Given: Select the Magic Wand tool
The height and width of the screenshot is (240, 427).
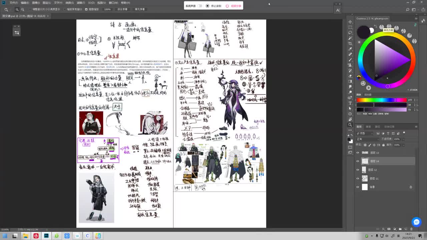Looking at the screenshot, I should [x=350, y=38].
